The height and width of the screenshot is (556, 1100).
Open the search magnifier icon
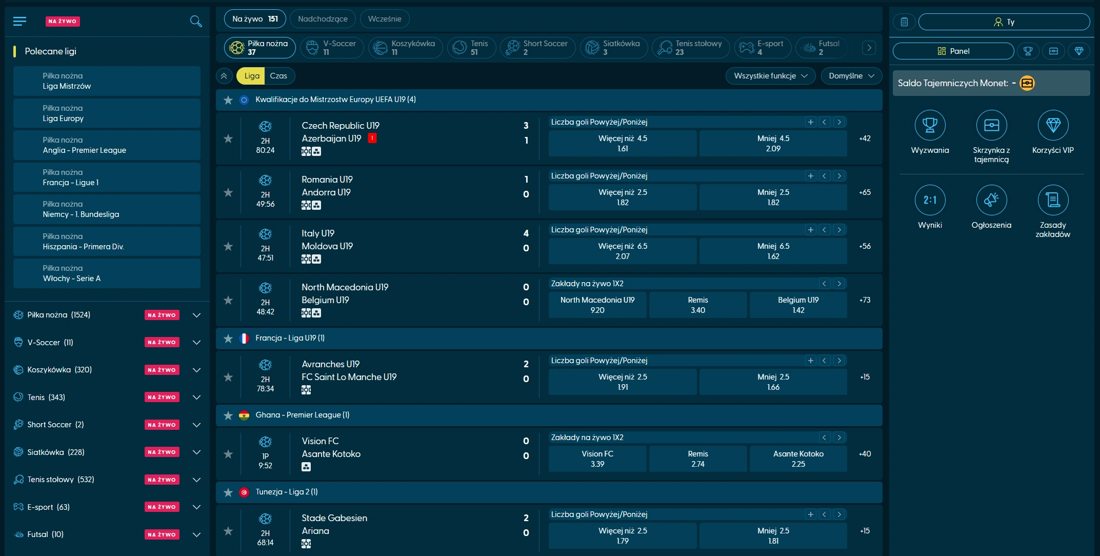click(195, 21)
